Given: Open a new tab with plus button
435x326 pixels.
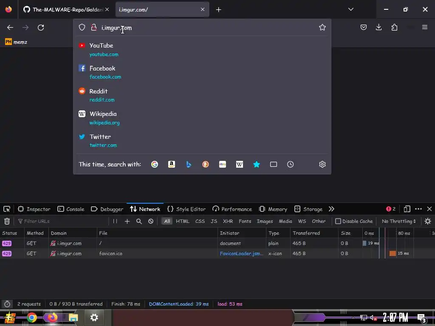Looking at the screenshot, I should pyautogui.click(x=219, y=10).
